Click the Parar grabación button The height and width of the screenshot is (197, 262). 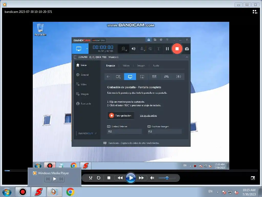121,116
